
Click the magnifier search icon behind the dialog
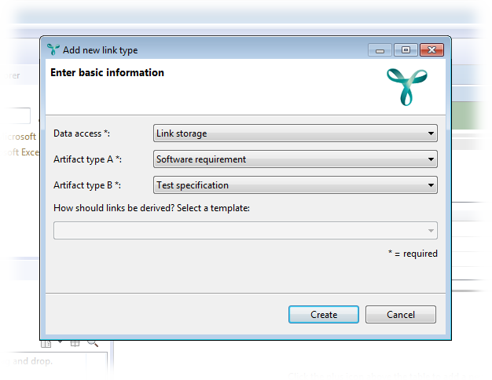point(93,343)
